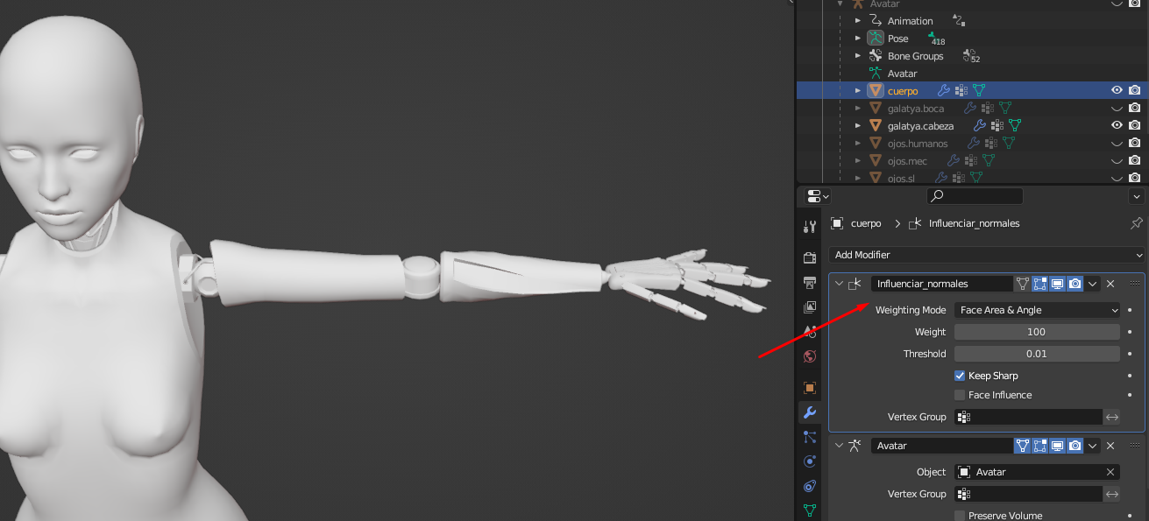Viewport: 1149px width, 521px height.
Task: Open properties options dropdown at top right
Action: 1137,196
